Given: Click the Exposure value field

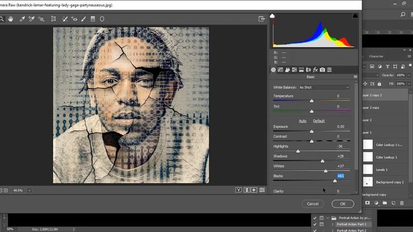Looking at the screenshot, I should pos(341,126).
